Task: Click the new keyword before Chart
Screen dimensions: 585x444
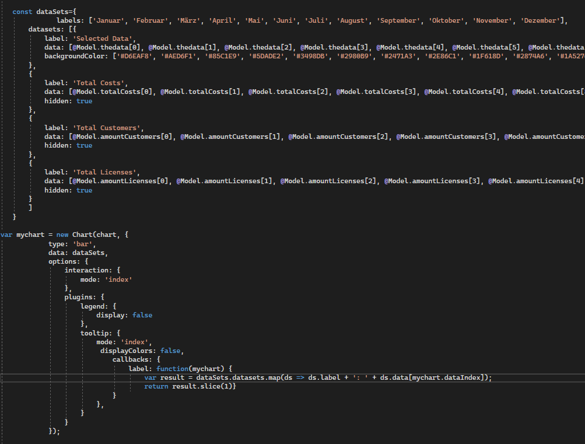Action: pos(62,235)
